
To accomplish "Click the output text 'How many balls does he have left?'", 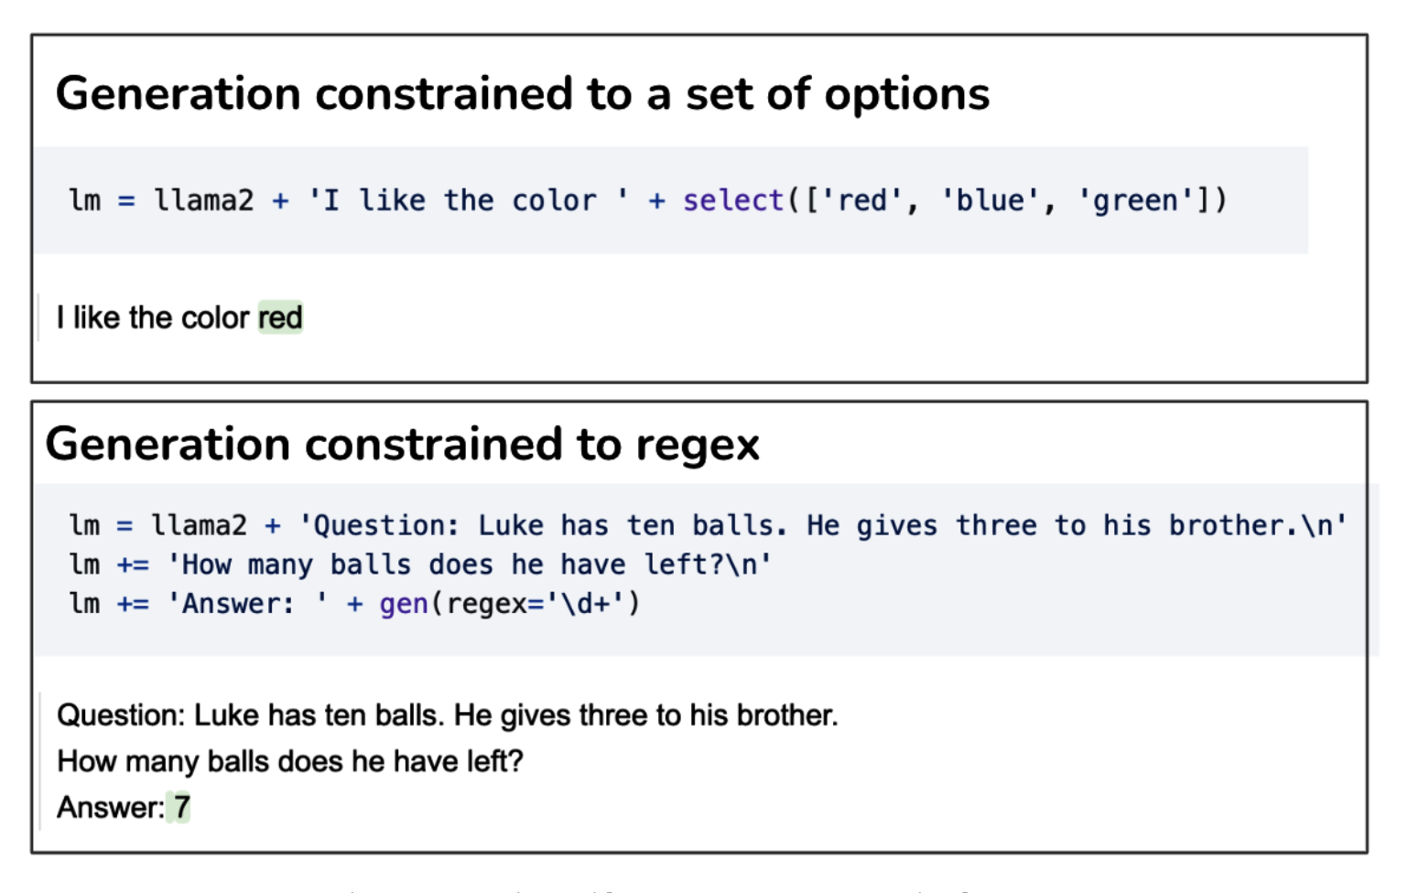I will click(289, 761).
